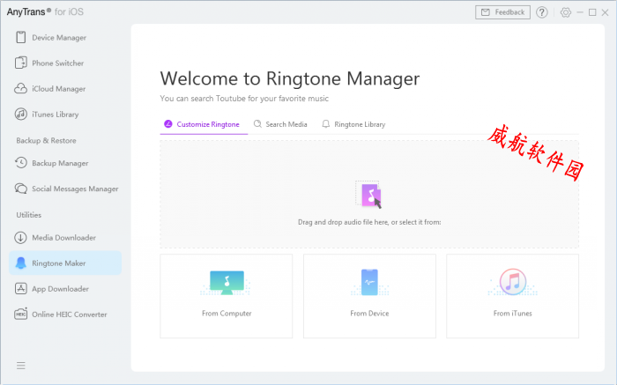Select Device Manager in the sidebar
This screenshot has width=617, height=385.
point(65,37)
